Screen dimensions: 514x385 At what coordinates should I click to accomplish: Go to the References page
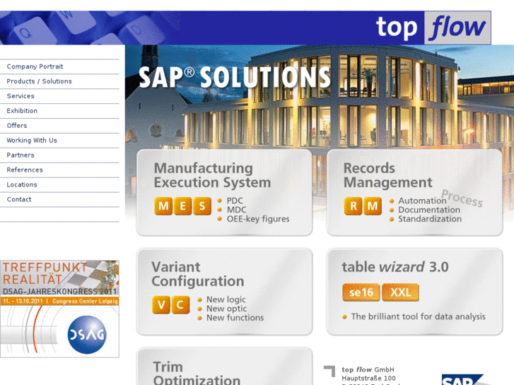pos(25,170)
